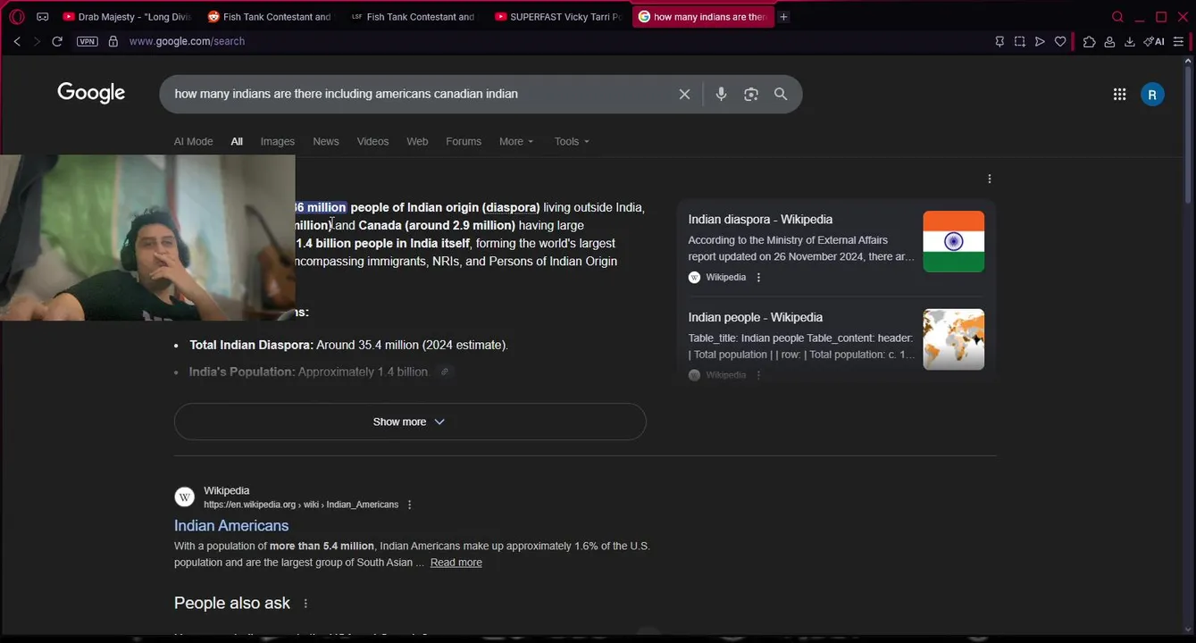
Task: Click the Total Indian Diaspora bullet text
Action: pos(348,345)
